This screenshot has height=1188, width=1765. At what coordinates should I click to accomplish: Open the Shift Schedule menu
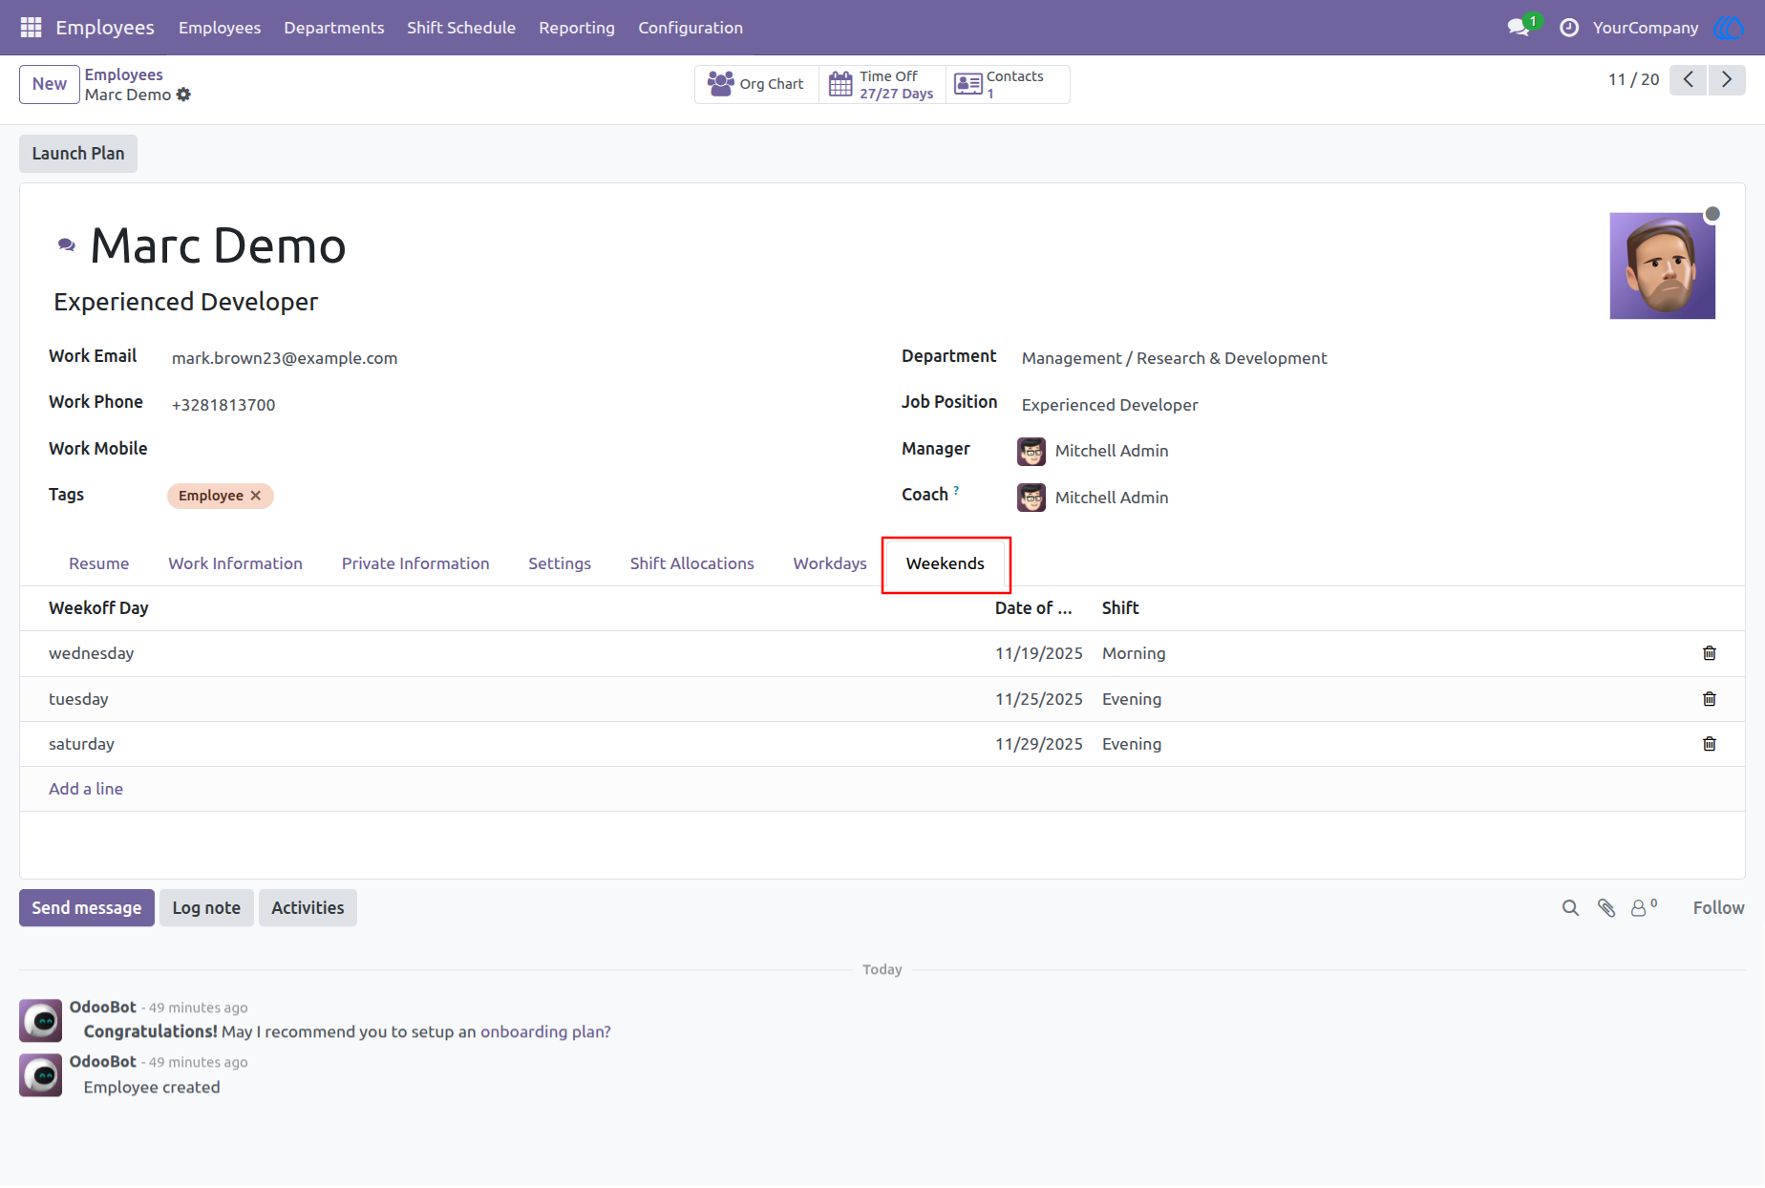coord(461,28)
